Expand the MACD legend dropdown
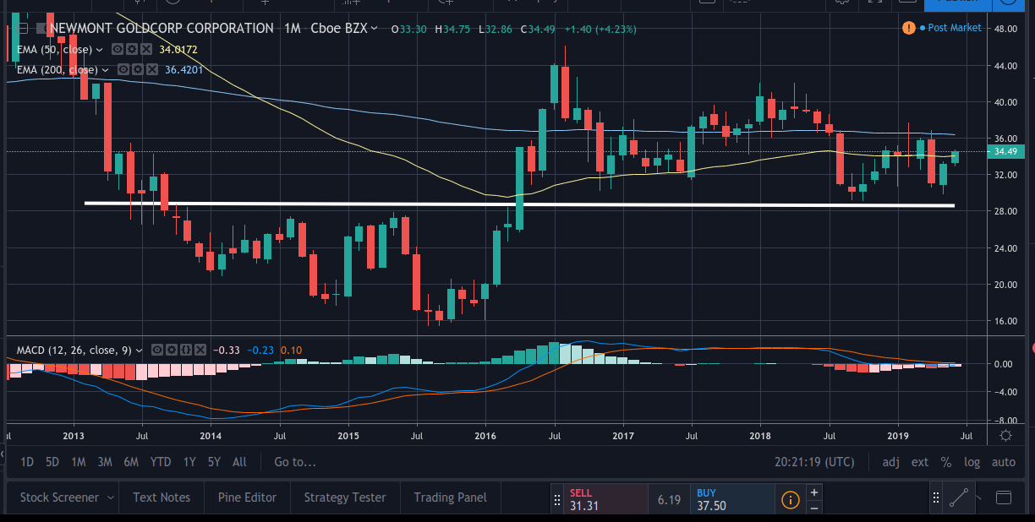 click(141, 350)
